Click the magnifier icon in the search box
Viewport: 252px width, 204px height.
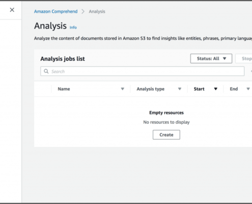click(46, 71)
